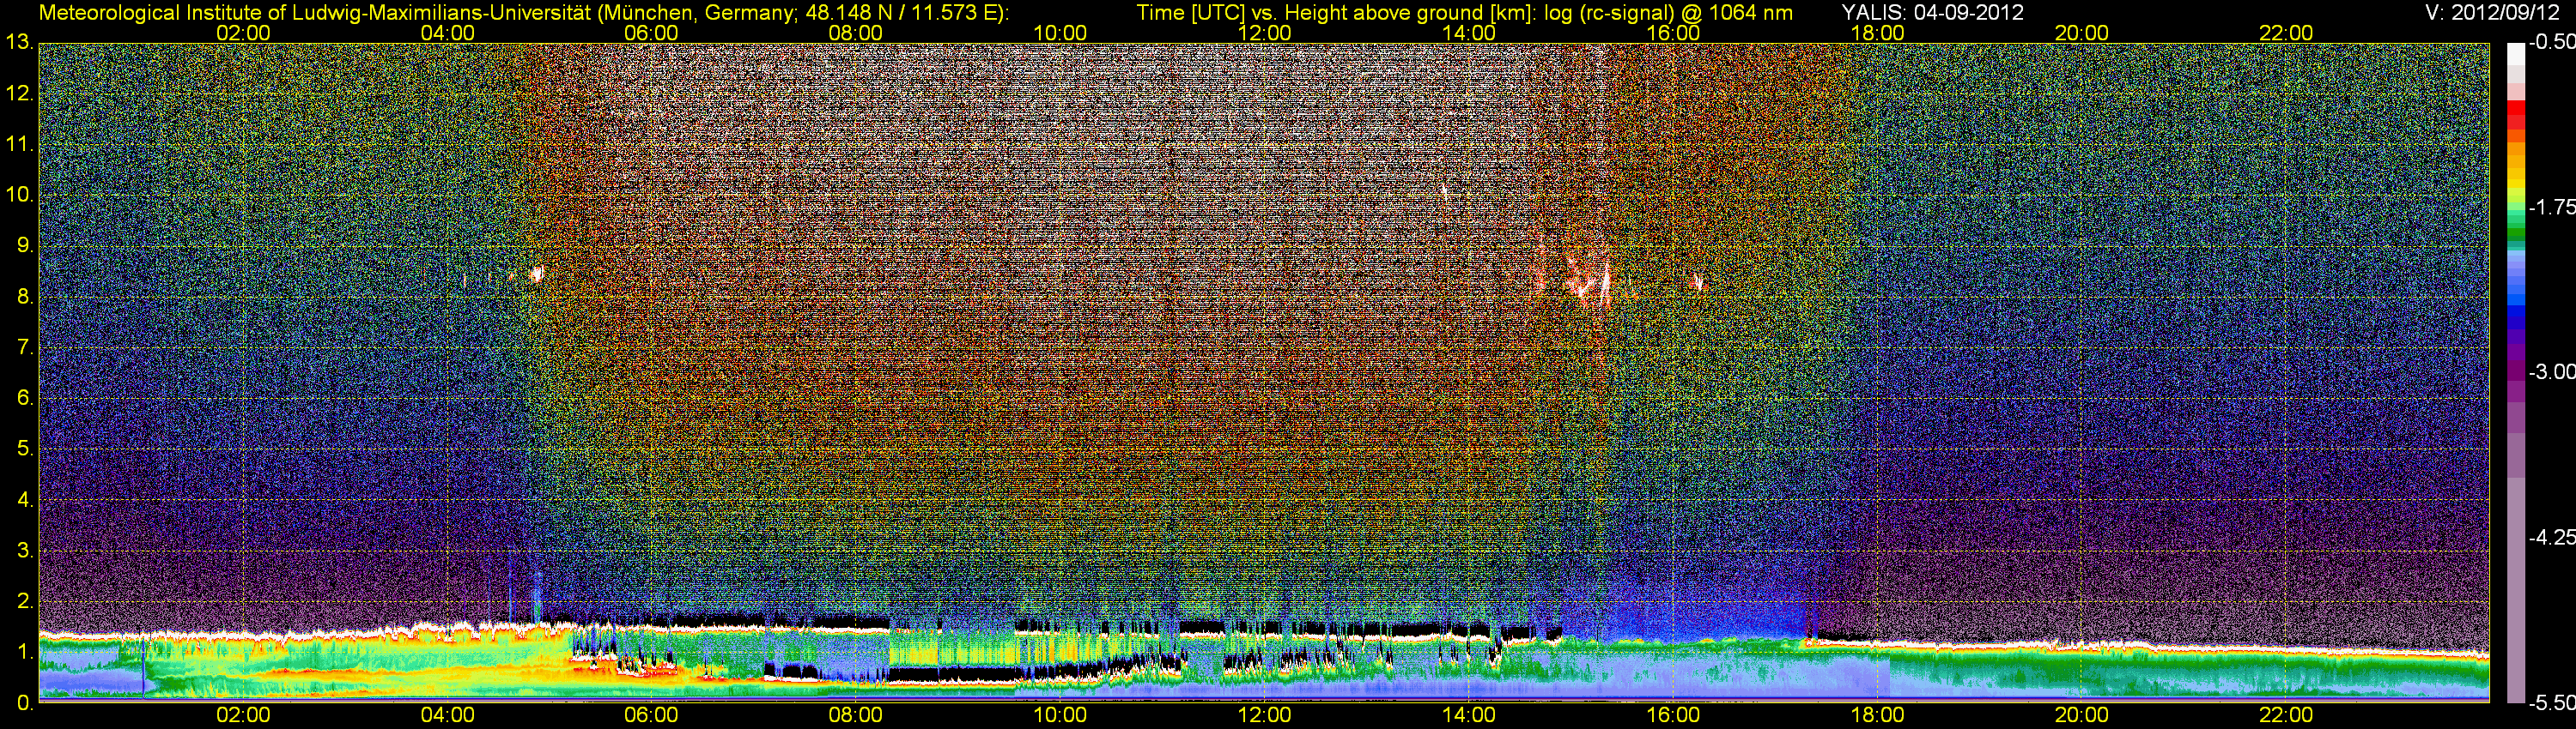Click the '7.' height axis label
2576x729 pixels.
(x=24, y=347)
